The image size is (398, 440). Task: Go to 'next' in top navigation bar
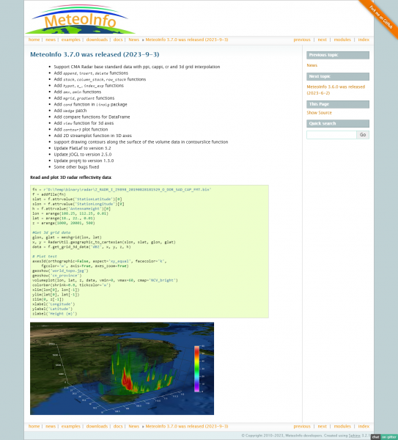[322, 40]
